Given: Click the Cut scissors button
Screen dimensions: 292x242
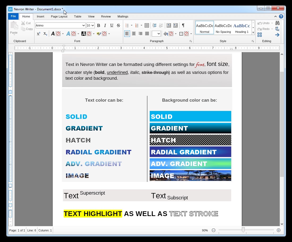Looking at the screenshot, I should [26, 23].
